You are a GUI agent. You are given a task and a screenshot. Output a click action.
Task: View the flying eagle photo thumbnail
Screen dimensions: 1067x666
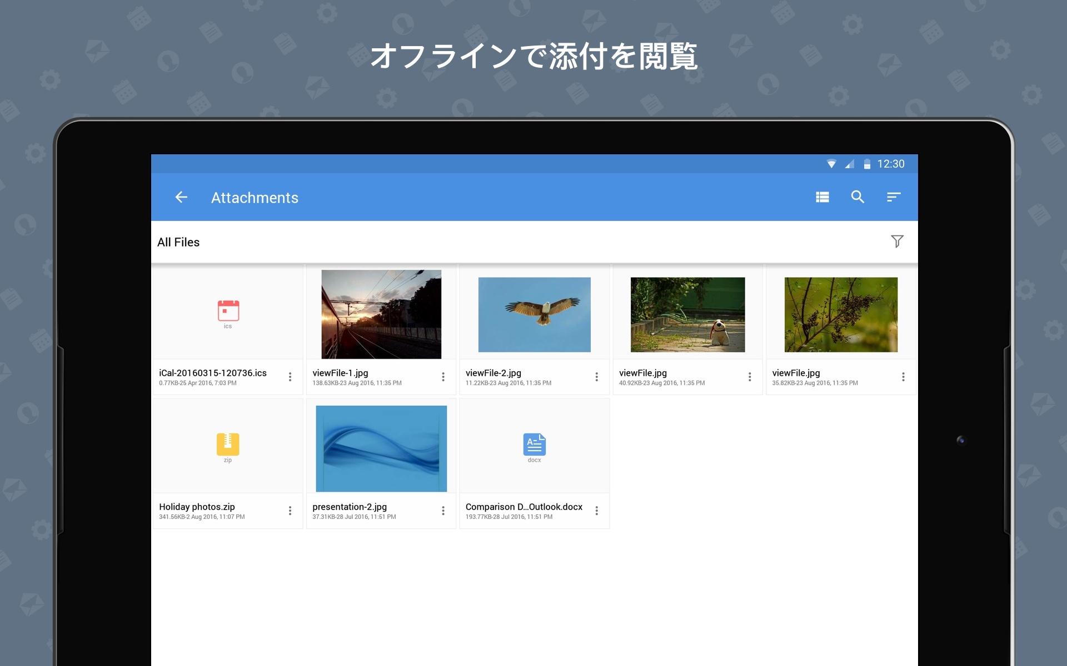pyautogui.click(x=535, y=315)
